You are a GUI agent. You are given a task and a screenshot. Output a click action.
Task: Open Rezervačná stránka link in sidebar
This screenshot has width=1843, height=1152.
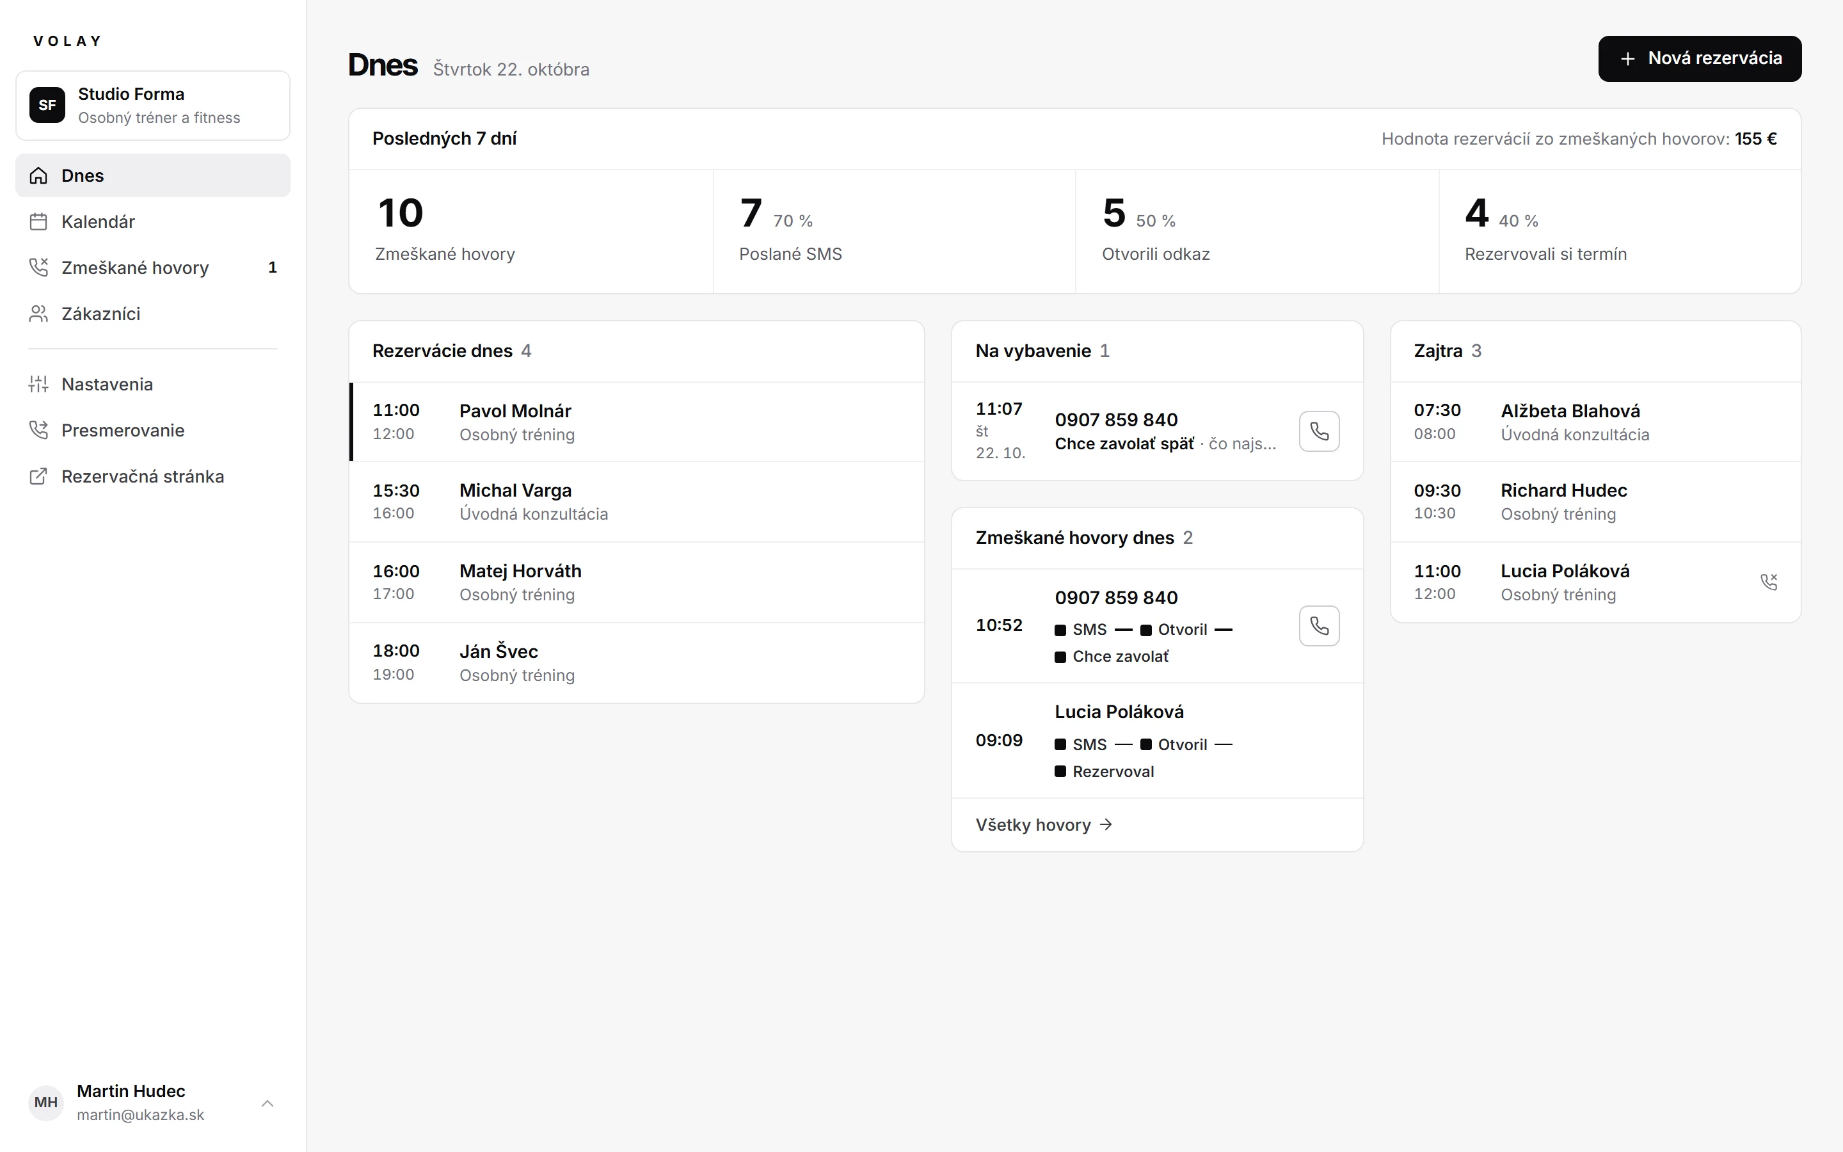click(153, 477)
